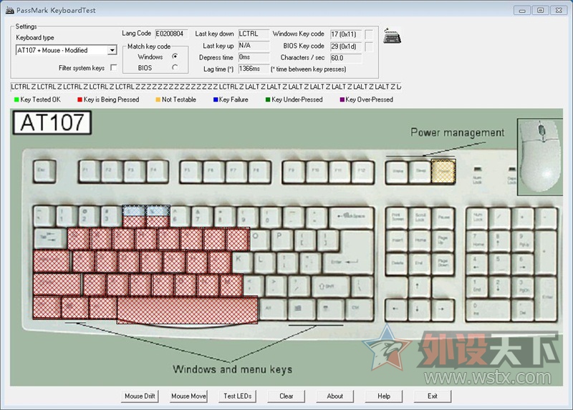573x410 pixels.
Task: Click the Esc key on the keyboard image
Action: pos(44,171)
